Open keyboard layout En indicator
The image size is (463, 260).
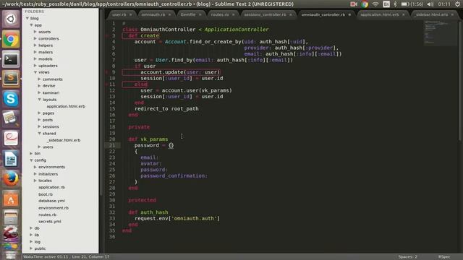(x=386, y=4)
